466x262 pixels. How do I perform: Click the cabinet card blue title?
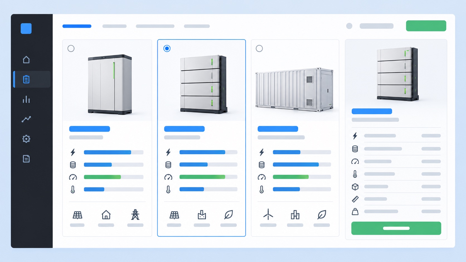[x=89, y=129]
